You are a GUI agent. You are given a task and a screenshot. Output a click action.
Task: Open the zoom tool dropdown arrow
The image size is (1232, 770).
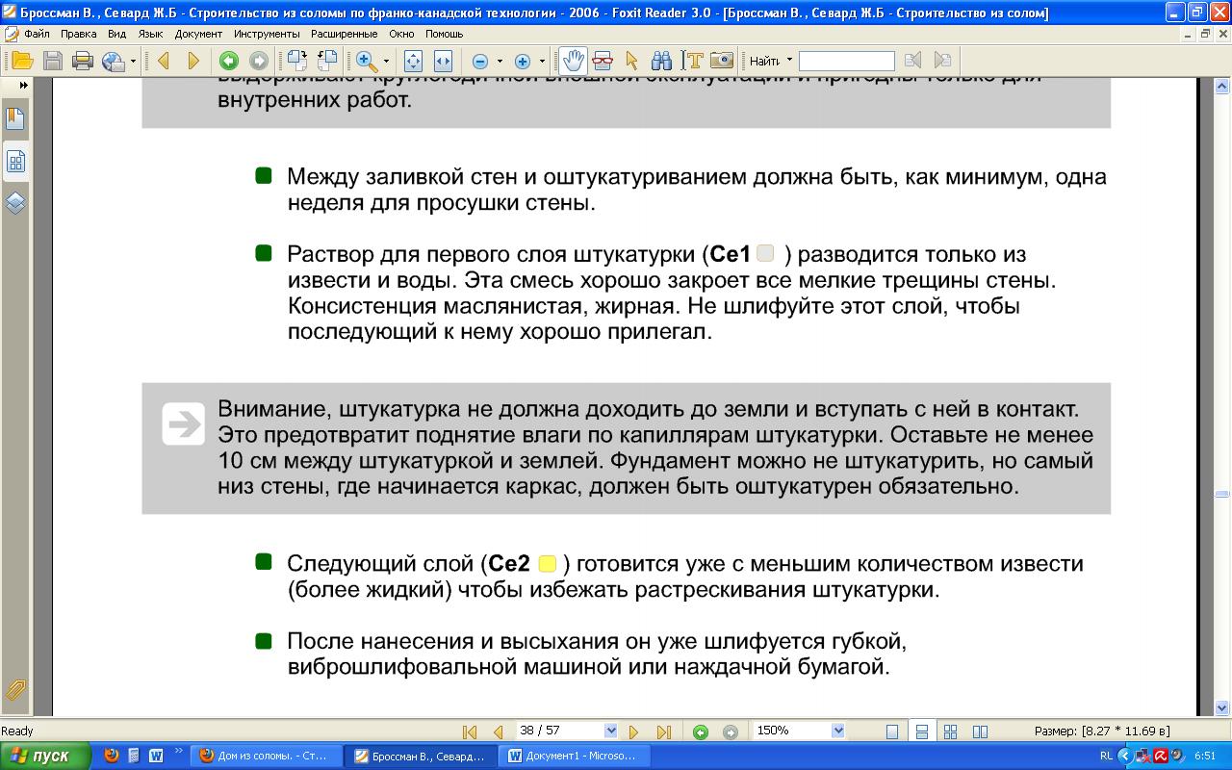point(386,62)
